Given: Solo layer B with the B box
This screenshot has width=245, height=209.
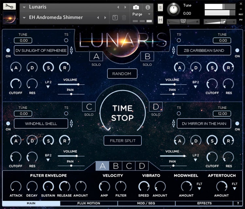Looking at the screenshot, I should point(147,56).
